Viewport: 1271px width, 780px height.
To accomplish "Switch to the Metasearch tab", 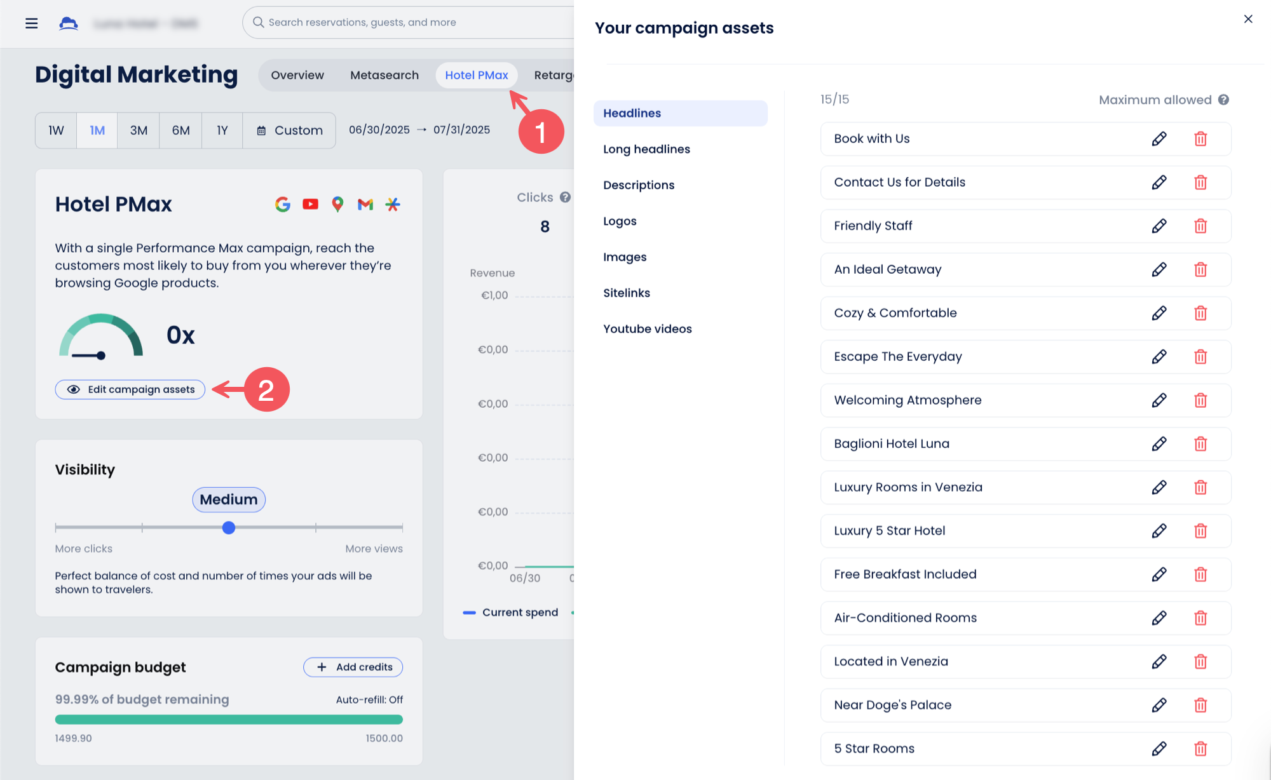I will [x=384, y=75].
